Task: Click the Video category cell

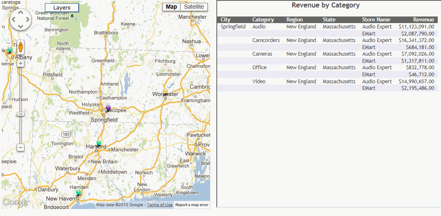Action: 259,82
